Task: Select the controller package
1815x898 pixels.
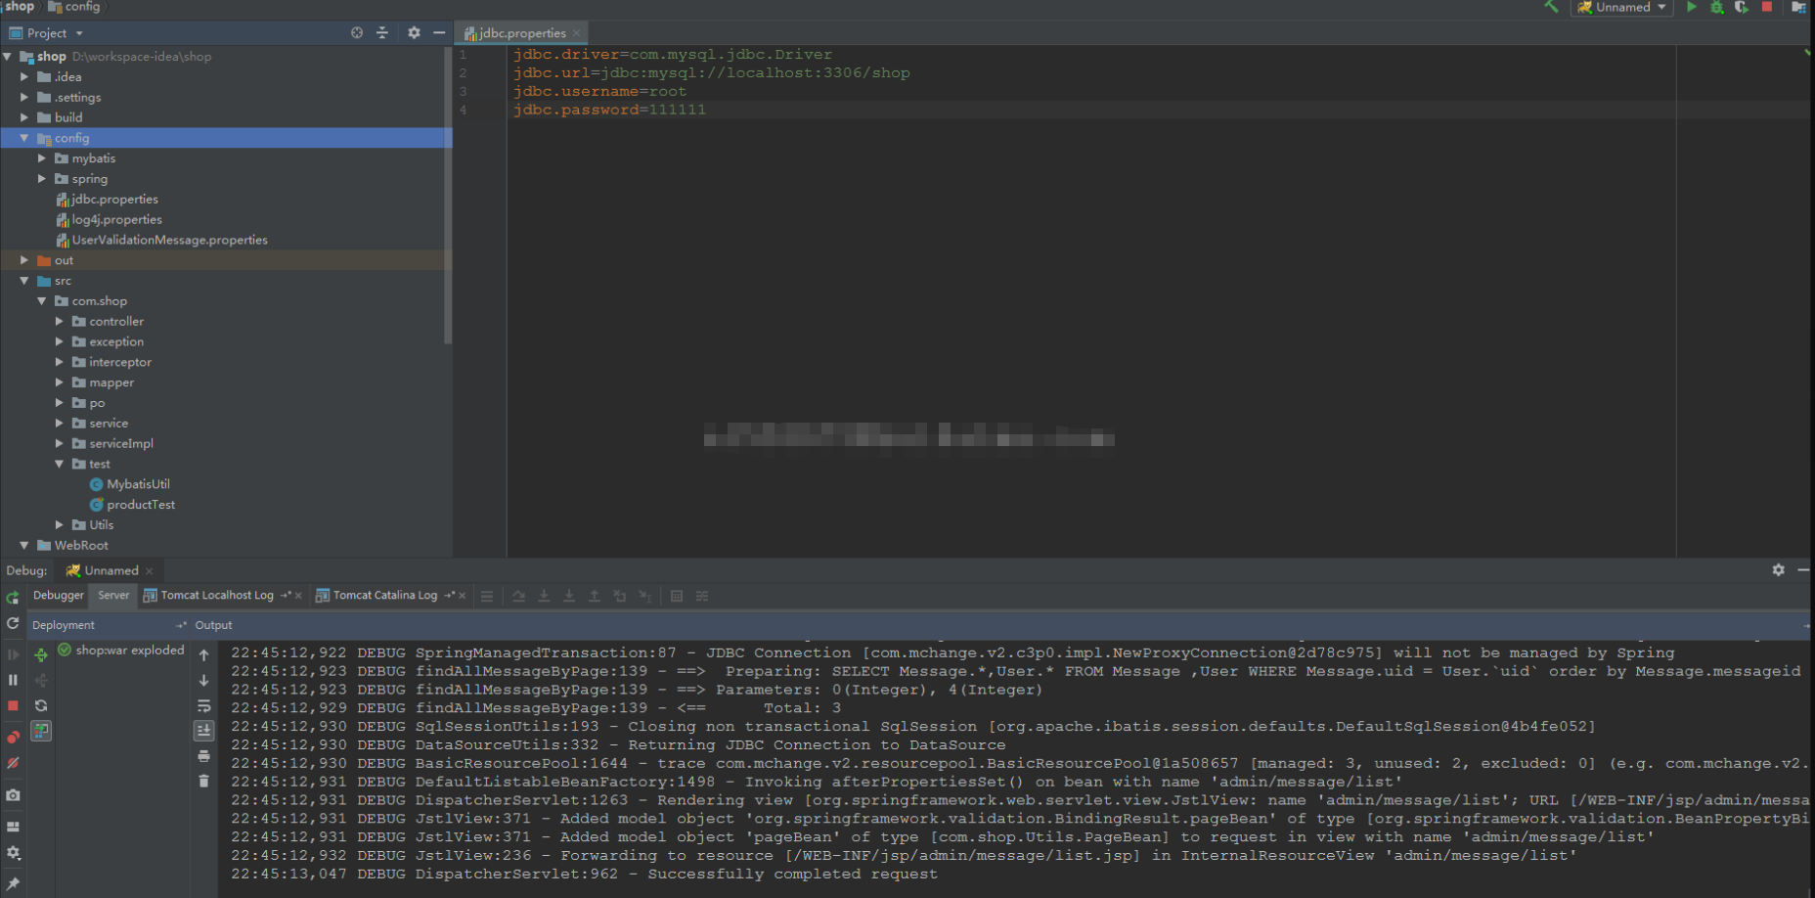Action: coord(109,321)
